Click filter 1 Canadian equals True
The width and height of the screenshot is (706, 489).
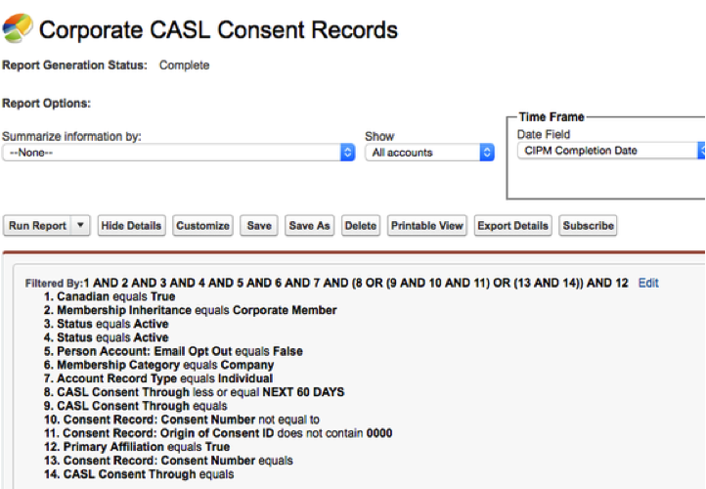pyautogui.click(x=110, y=296)
